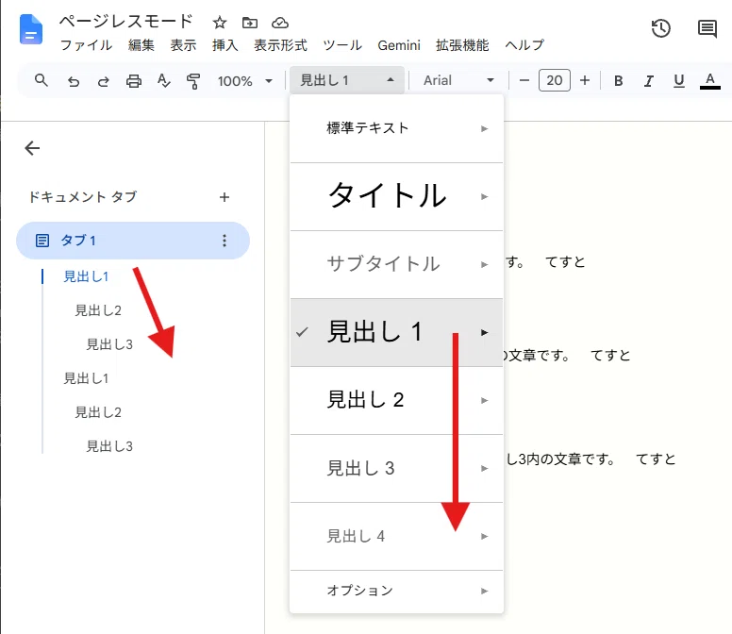The image size is (732, 634).
Task: Add a new document tab
Action: (x=225, y=197)
